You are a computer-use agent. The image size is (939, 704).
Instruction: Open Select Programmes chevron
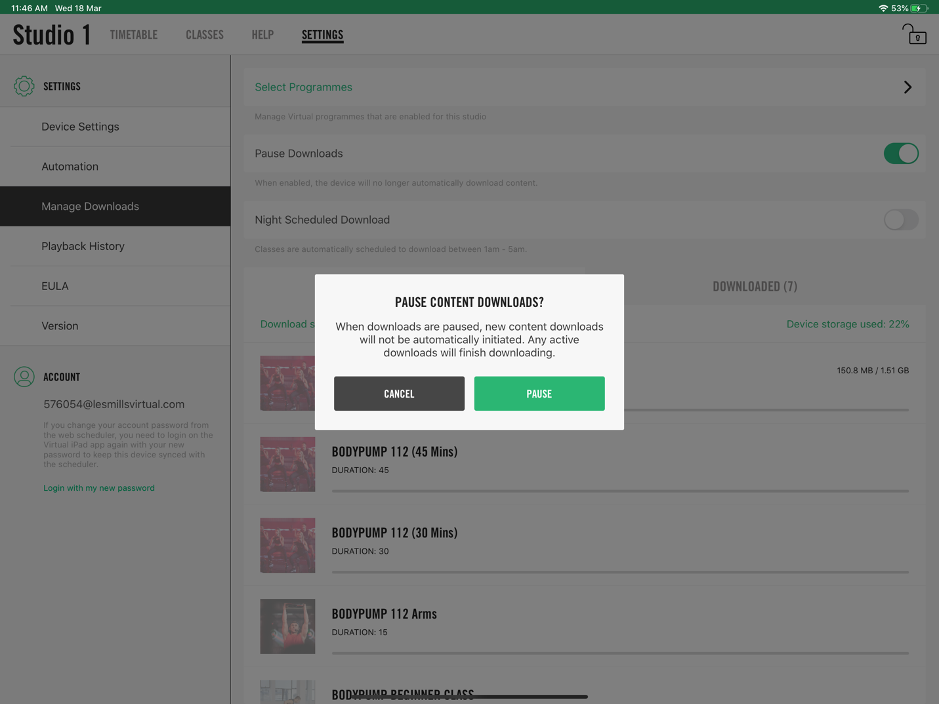click(x=908, y=87)
